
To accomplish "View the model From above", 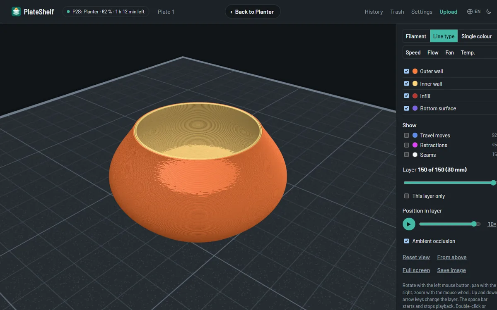I will click(452, 257).
